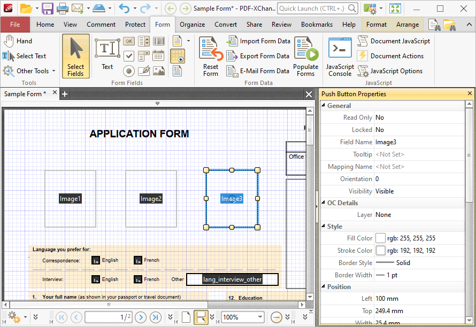The image size is (476, 327).
Task: Open Document JavaScript
Action: [x=394, y=41]
